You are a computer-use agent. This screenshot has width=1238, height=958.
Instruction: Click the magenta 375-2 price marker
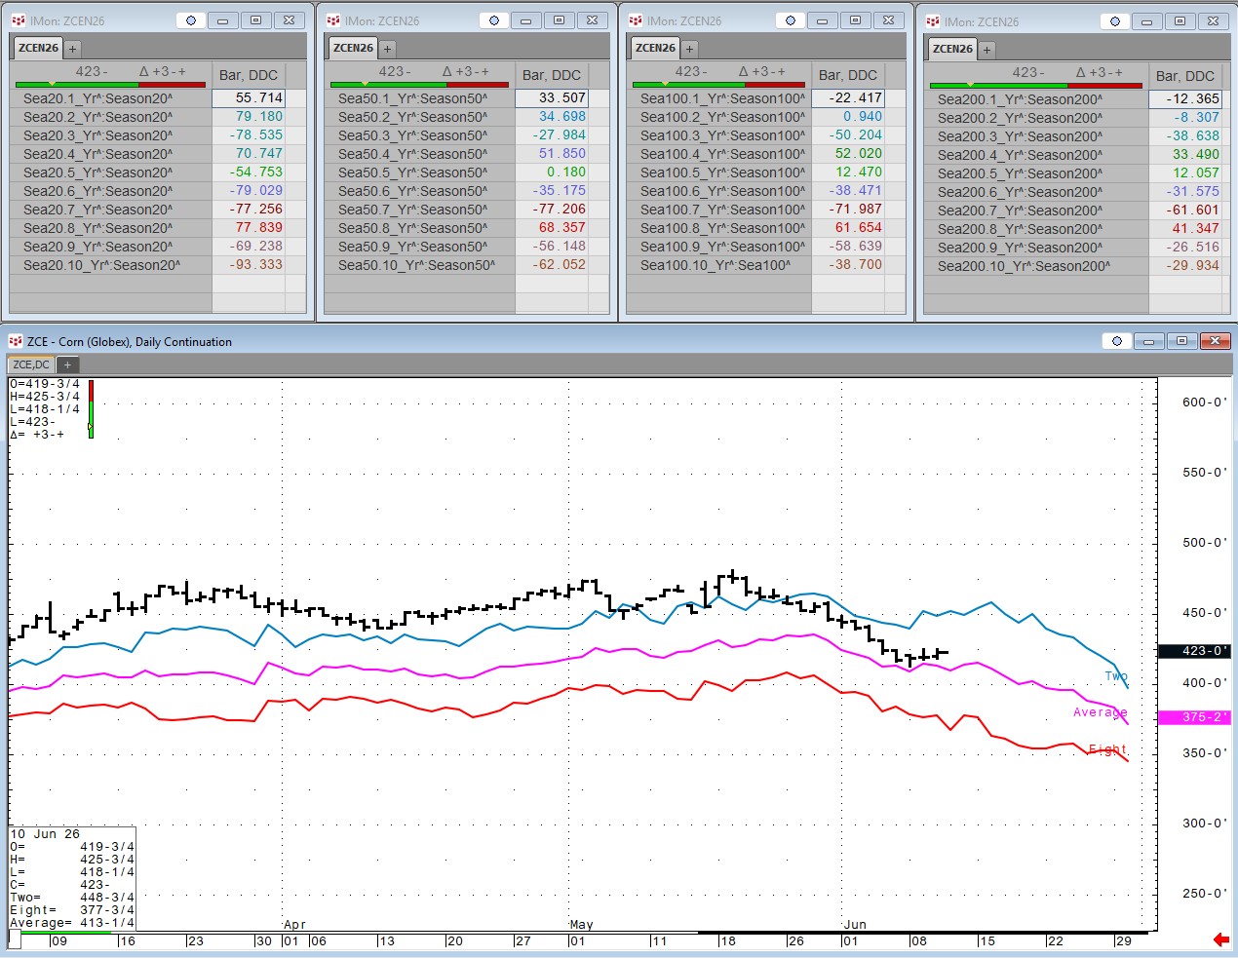point(1194,717)
